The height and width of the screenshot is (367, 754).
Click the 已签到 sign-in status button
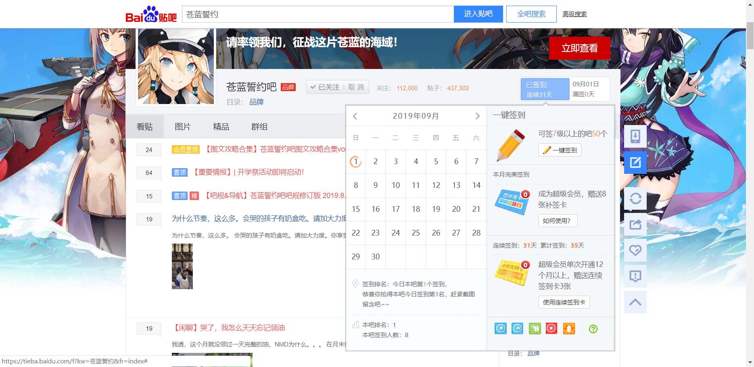(x=545, y=89)
